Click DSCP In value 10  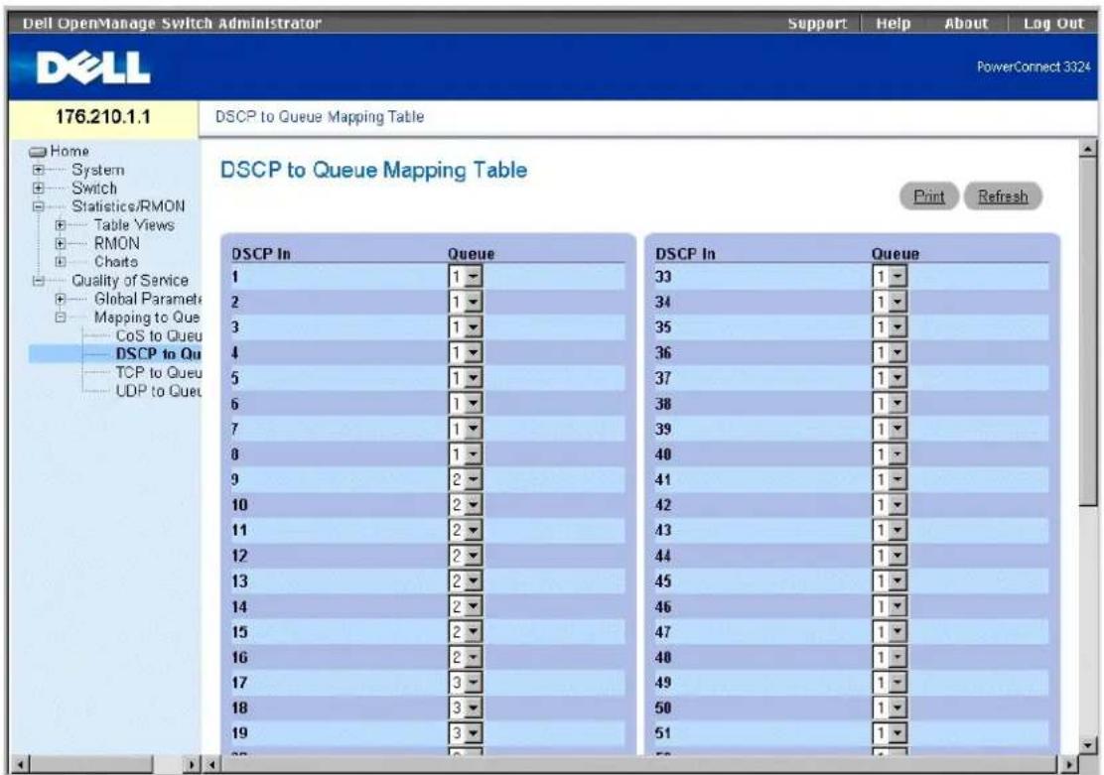point(240,505)
